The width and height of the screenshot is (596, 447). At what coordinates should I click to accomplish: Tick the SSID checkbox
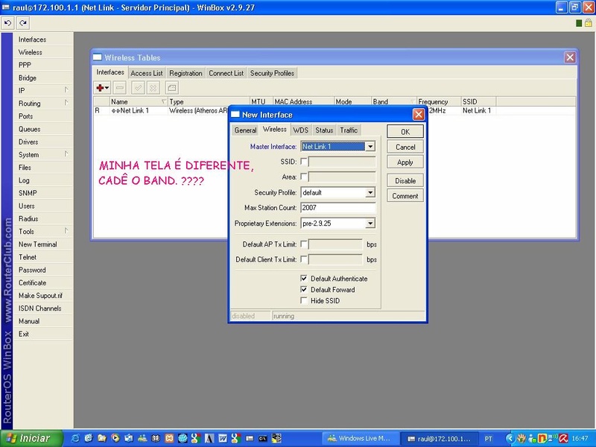pos(304,162)
